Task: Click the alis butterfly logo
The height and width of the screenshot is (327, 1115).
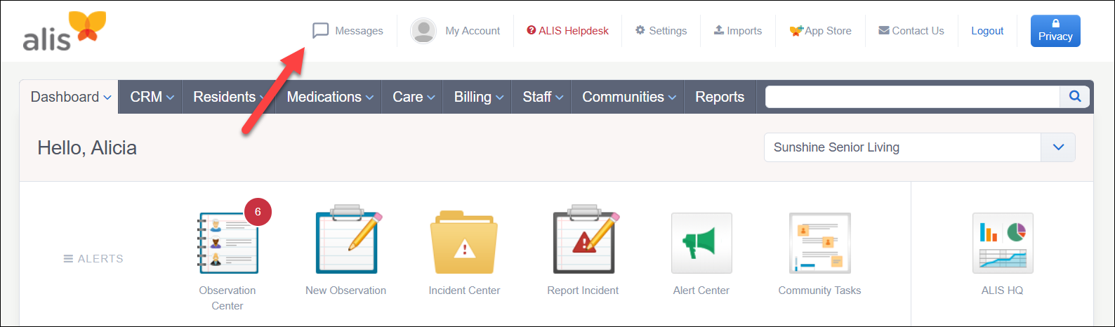Action: [x=65, y=31]
